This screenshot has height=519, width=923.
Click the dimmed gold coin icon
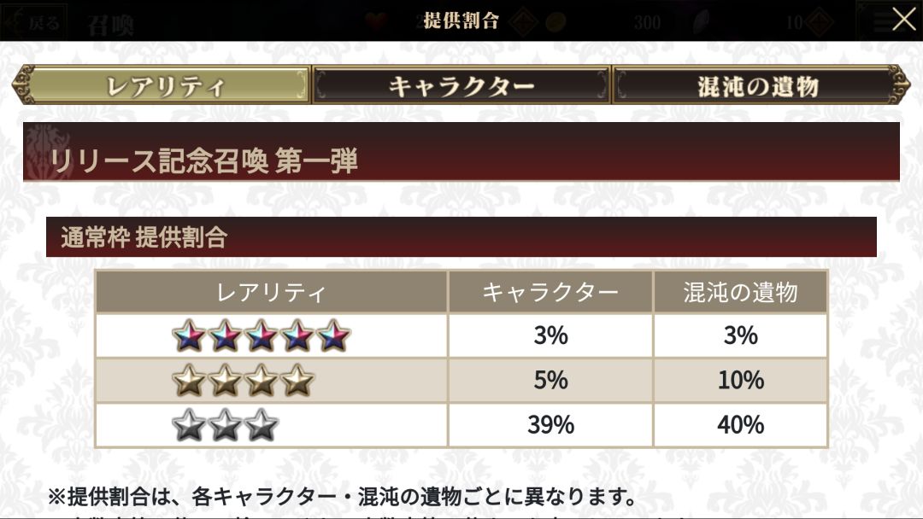click(555, 22)
